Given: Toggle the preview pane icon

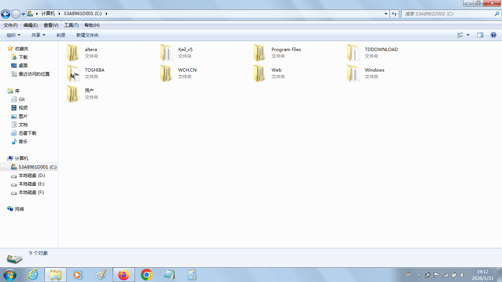Looking at the screenshot, I should pos(480,35).
